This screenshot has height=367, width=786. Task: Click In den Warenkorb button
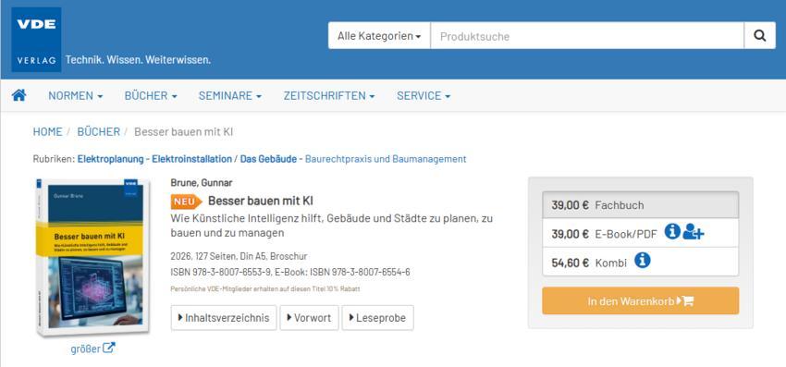tap(640, 300)
